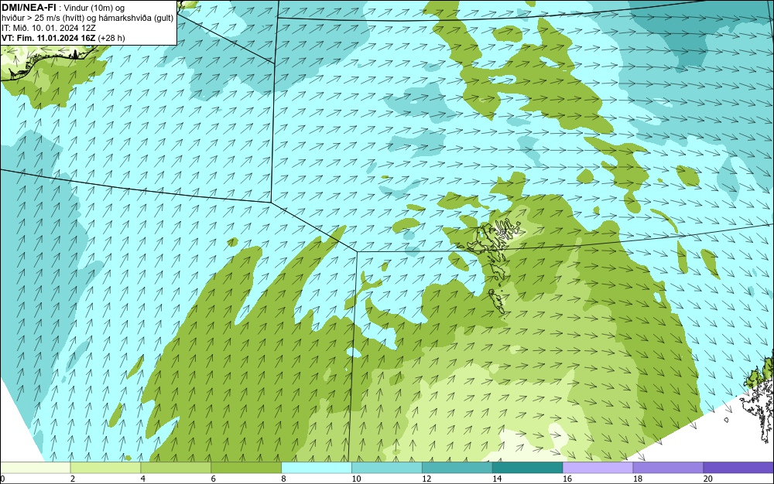Click the legend label 12
The image size is (774, 484).
click(426, 479)
